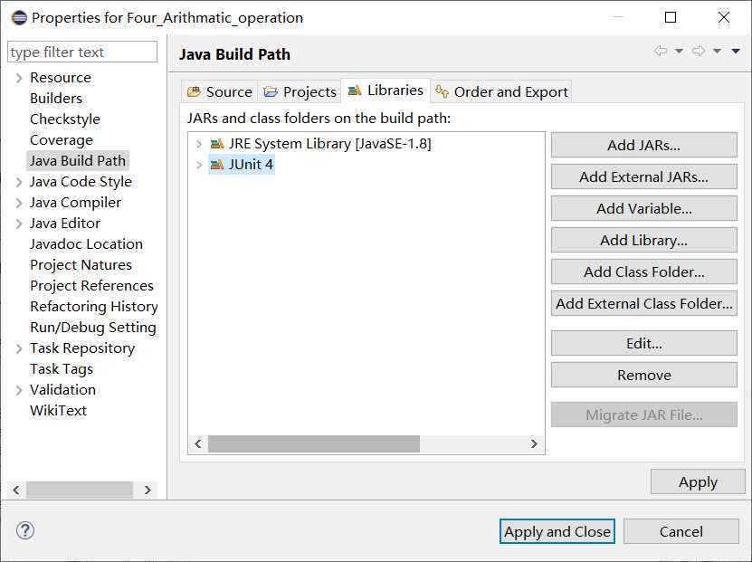Click the help question mark icon
This screenshot has width=752, height=562.
(x=25, y=531)
